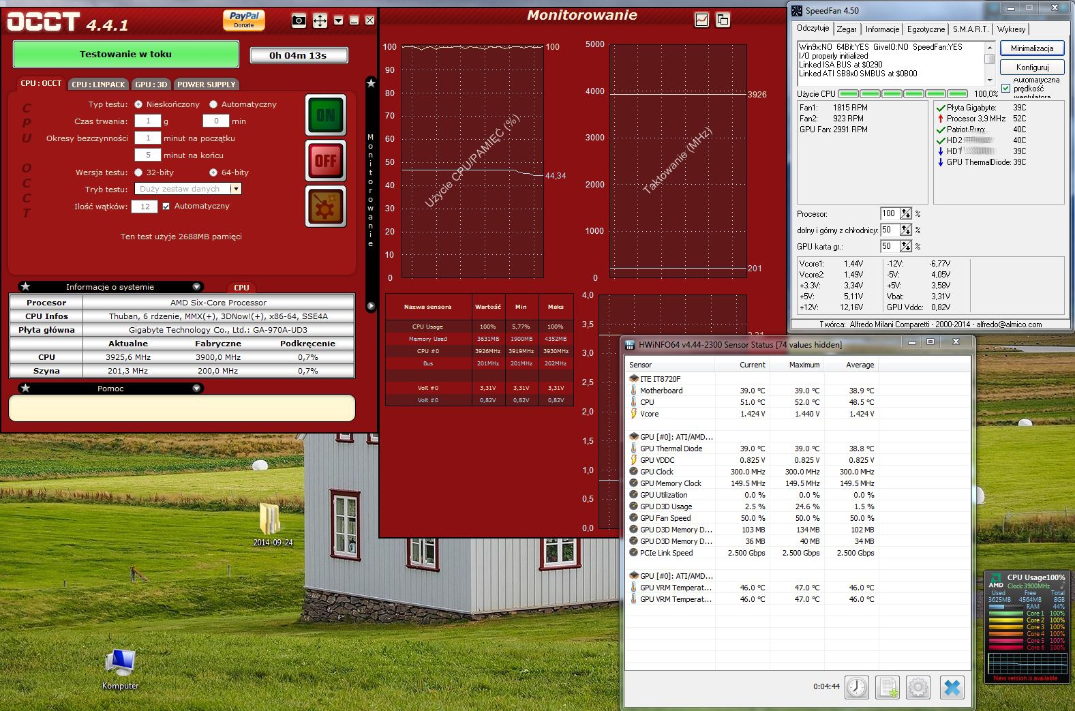Open the Wykresy tab in SpeedFan
1075x711 pixels.
(x=1011, y=29)
